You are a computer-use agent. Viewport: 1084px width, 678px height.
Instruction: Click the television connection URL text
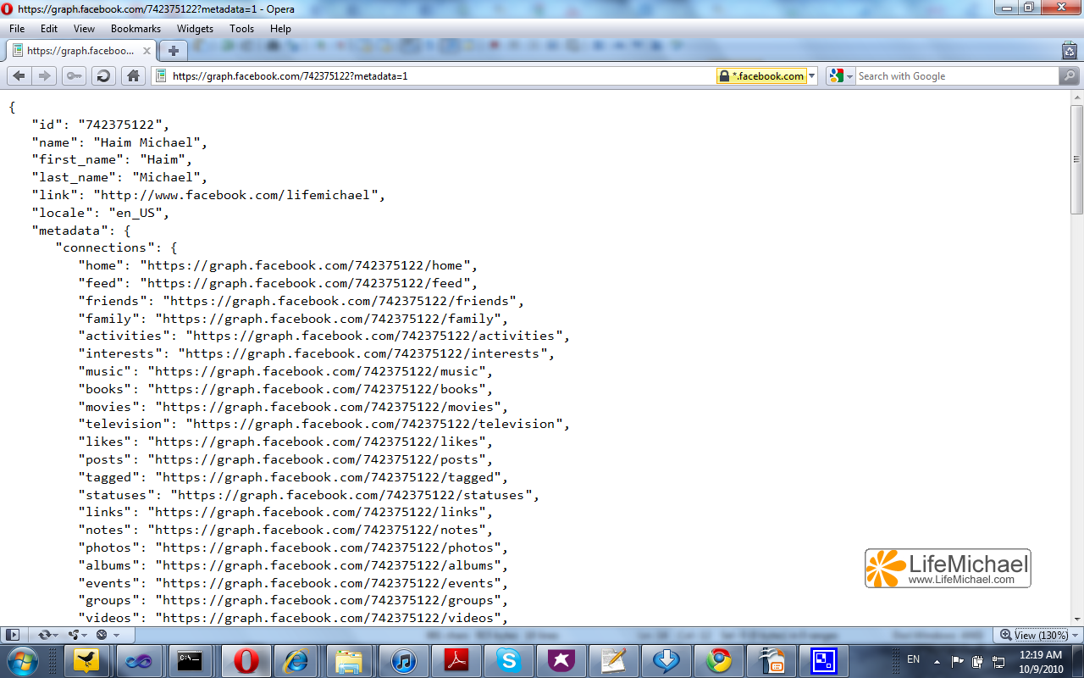click(374, 424)
